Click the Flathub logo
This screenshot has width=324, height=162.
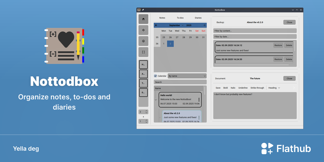(x=286, y=148)
